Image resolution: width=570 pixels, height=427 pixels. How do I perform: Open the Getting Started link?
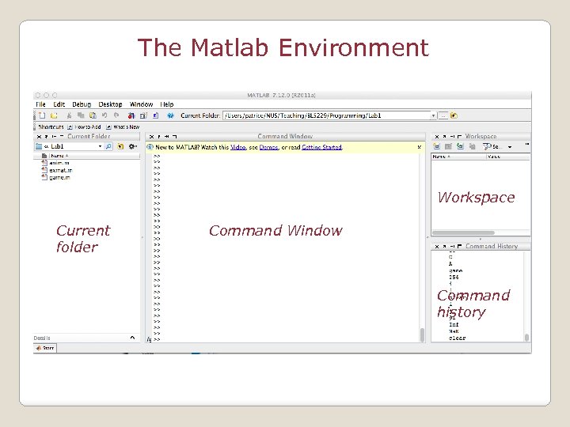coord(321,147)
